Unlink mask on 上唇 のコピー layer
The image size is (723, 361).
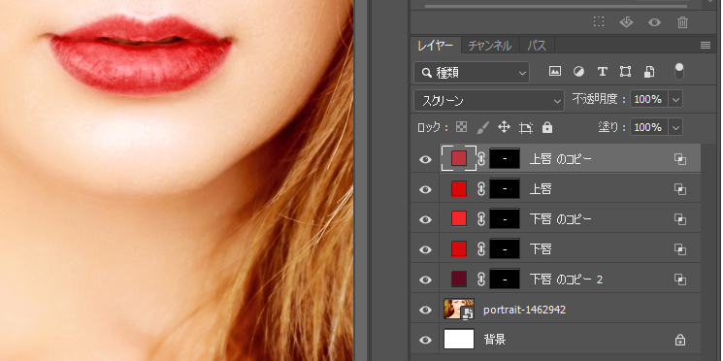tap(481, 159)
